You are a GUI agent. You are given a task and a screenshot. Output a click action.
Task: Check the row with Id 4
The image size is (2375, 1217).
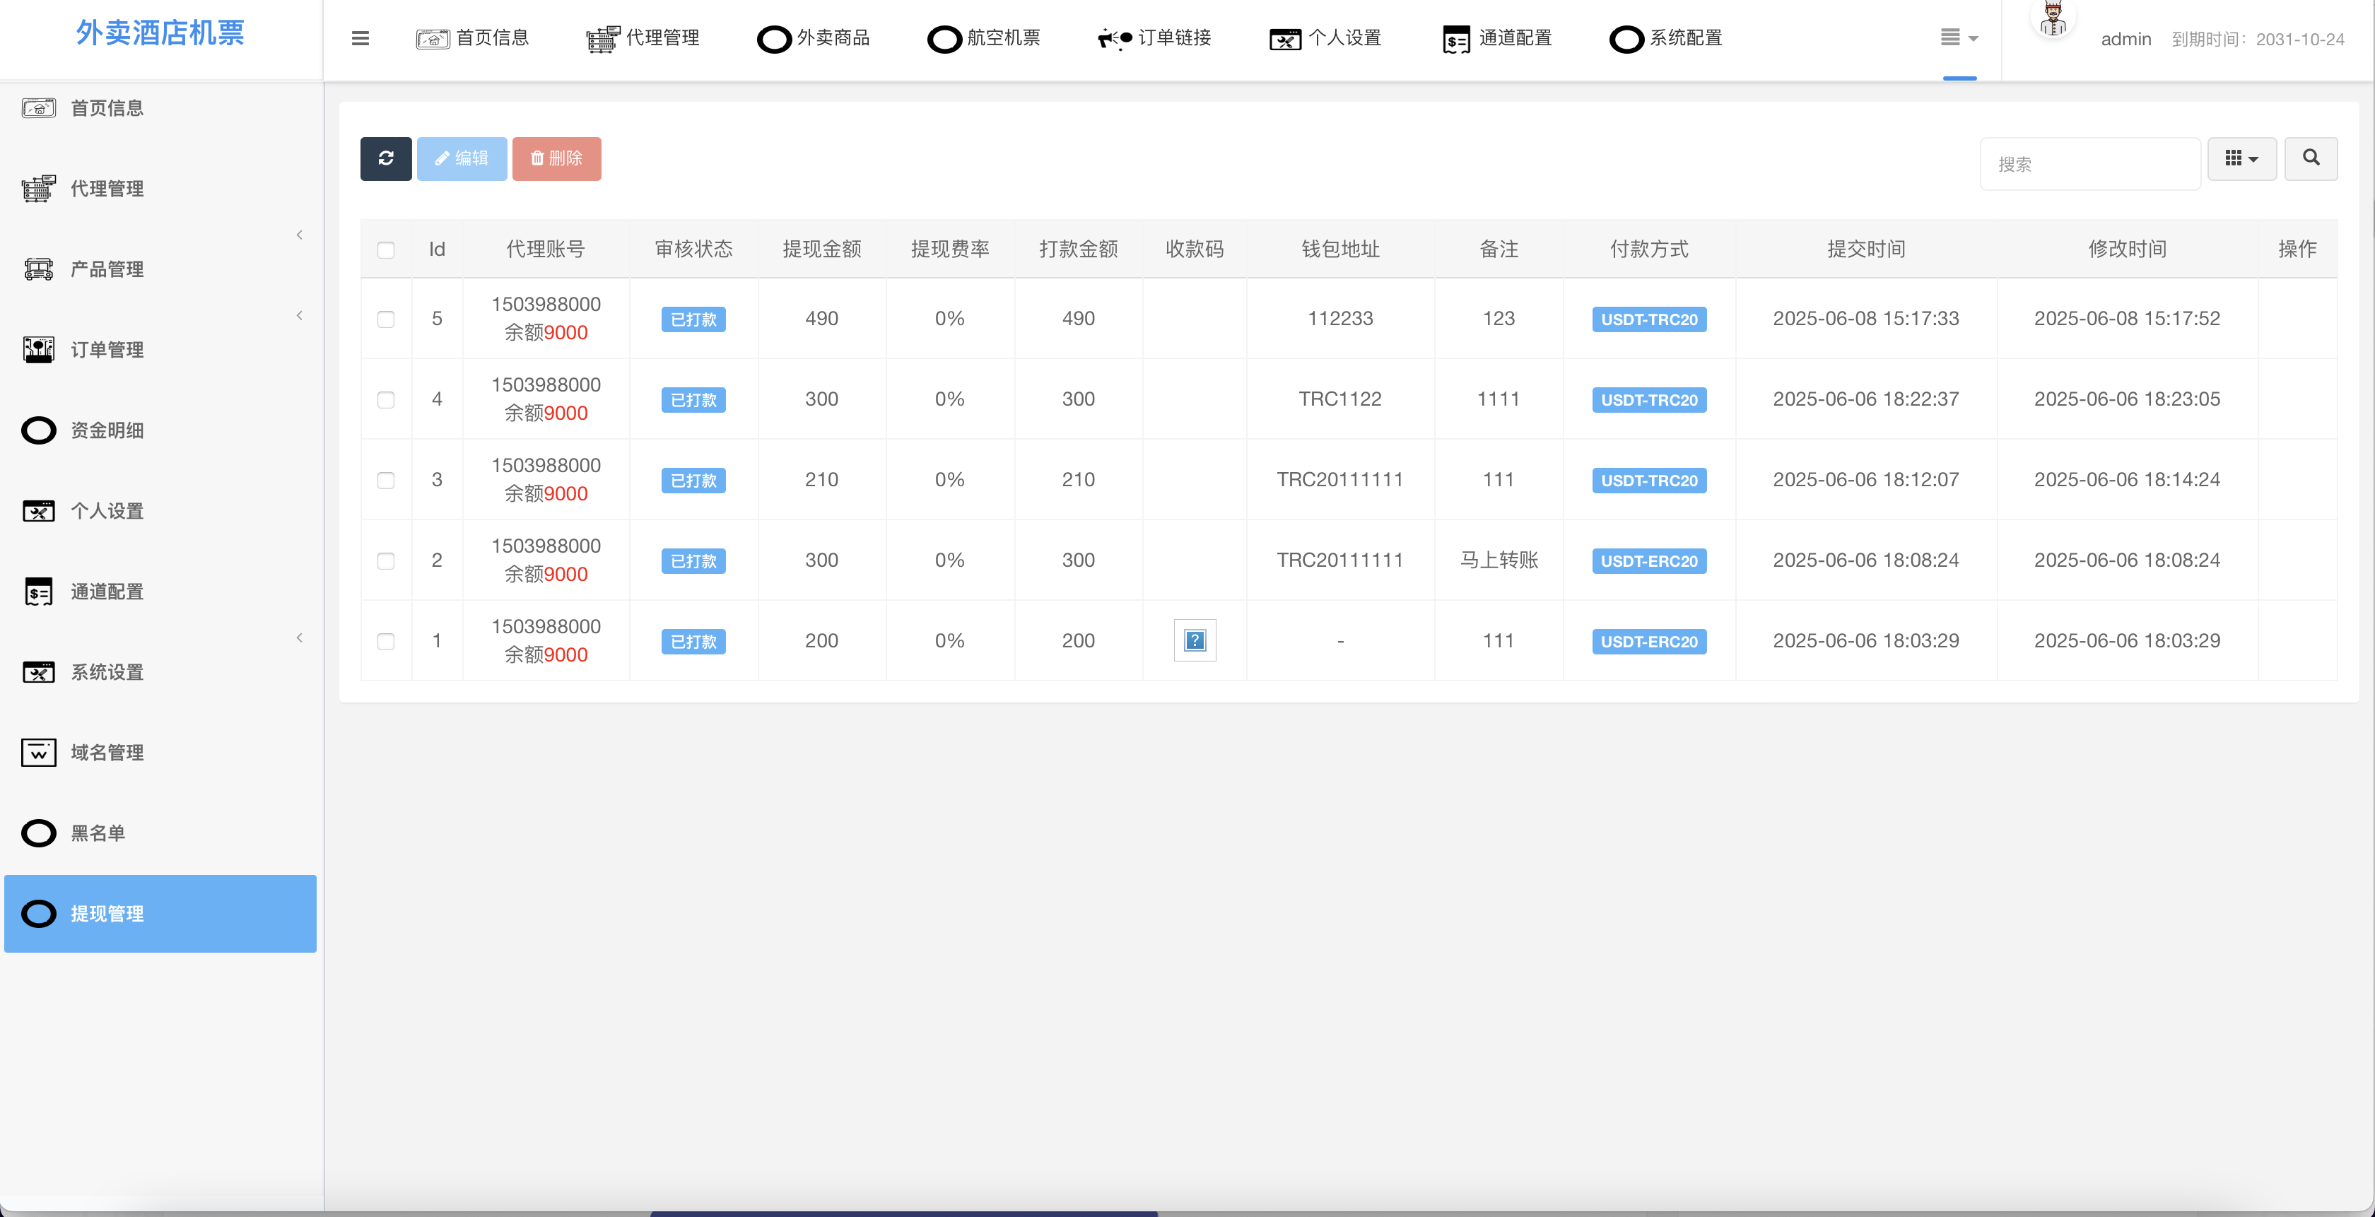[385, 399]
